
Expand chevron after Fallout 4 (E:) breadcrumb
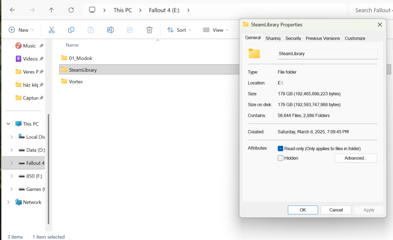coord(188,10)
